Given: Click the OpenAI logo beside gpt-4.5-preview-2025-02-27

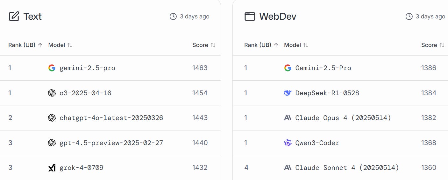Looking at the screenshot, I should (52, 143).
